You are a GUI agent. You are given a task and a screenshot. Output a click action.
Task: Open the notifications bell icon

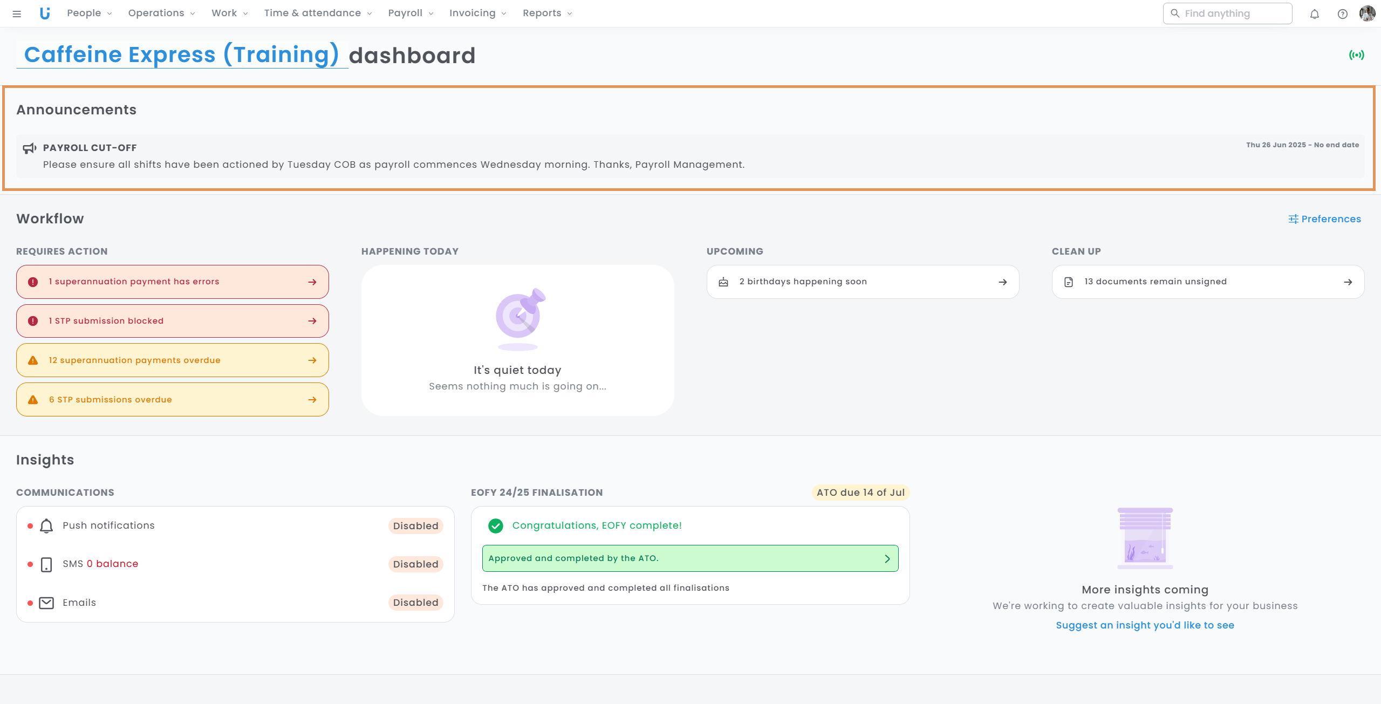click(x=1315, y=14)
